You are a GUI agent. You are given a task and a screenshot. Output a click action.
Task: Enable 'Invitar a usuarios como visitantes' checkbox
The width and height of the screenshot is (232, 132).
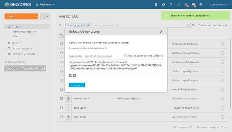click(125, 56)
